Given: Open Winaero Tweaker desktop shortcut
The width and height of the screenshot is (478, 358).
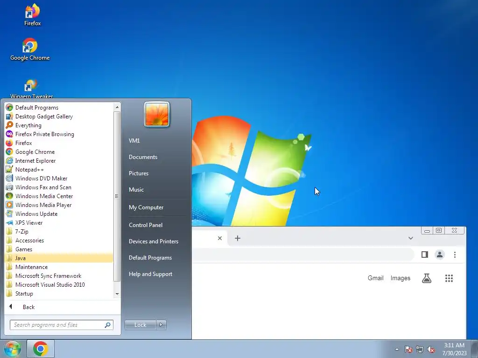Looking at the screenshot, I should [x=31, y=89].
